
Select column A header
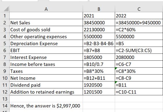[46, 9]
